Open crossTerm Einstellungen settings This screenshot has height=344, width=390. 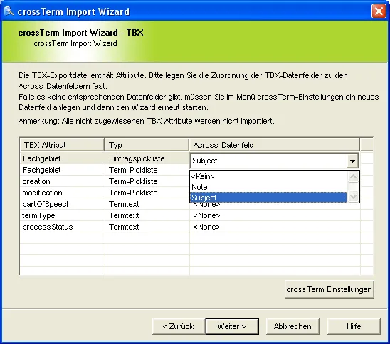[329, 289]
